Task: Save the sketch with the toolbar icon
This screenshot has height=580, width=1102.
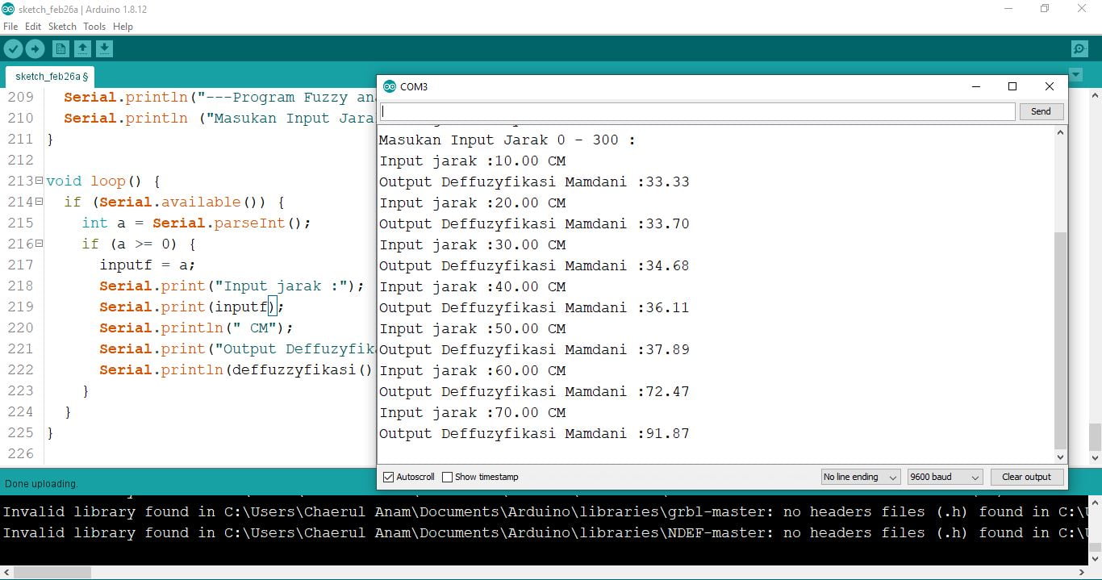Action: (x=104, y=48)
